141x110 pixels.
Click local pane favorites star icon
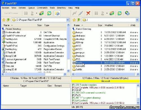click(4, 20)
